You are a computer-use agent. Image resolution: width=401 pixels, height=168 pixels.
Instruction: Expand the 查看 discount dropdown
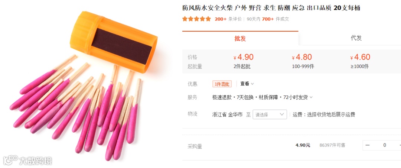click(x=247, y=84)
